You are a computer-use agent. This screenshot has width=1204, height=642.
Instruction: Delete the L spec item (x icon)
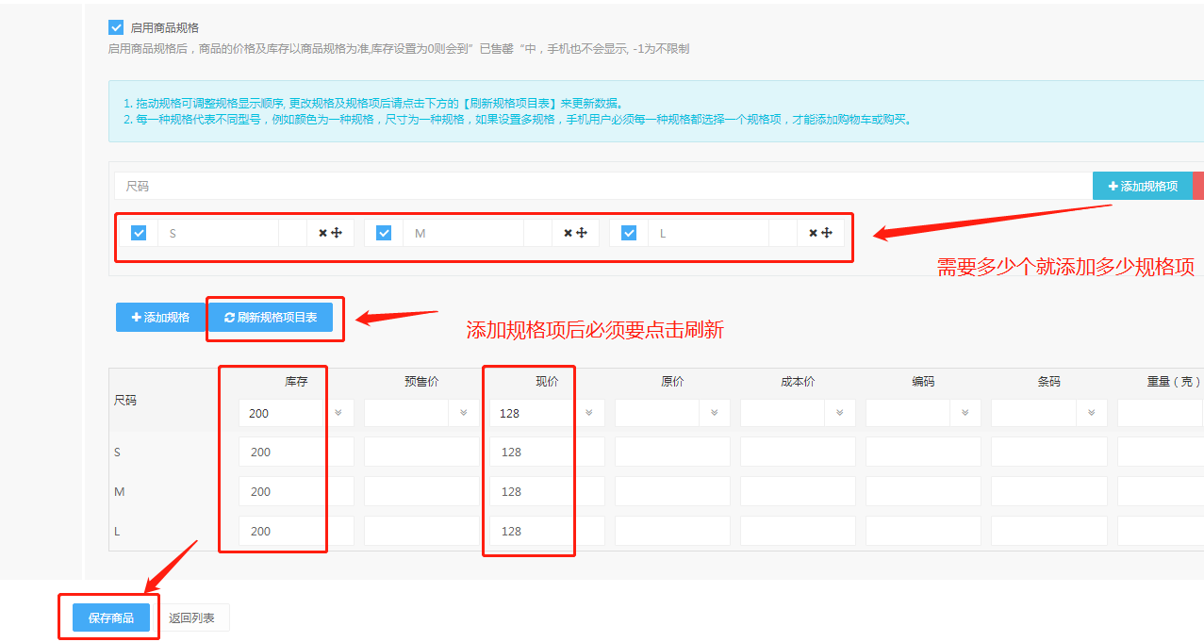tap(813, 233)
